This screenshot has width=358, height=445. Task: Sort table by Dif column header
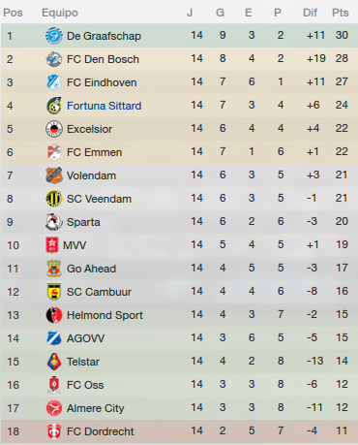coord(310,13)
